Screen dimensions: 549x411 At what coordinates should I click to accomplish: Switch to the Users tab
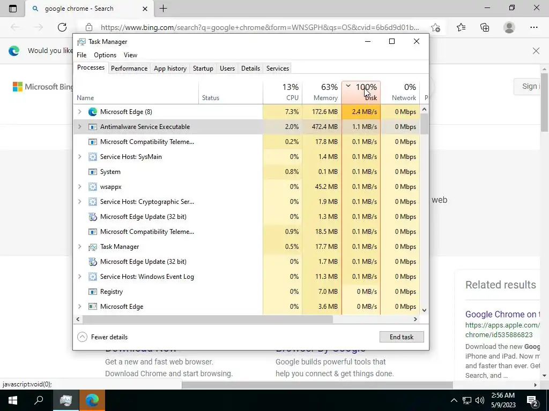227,68
